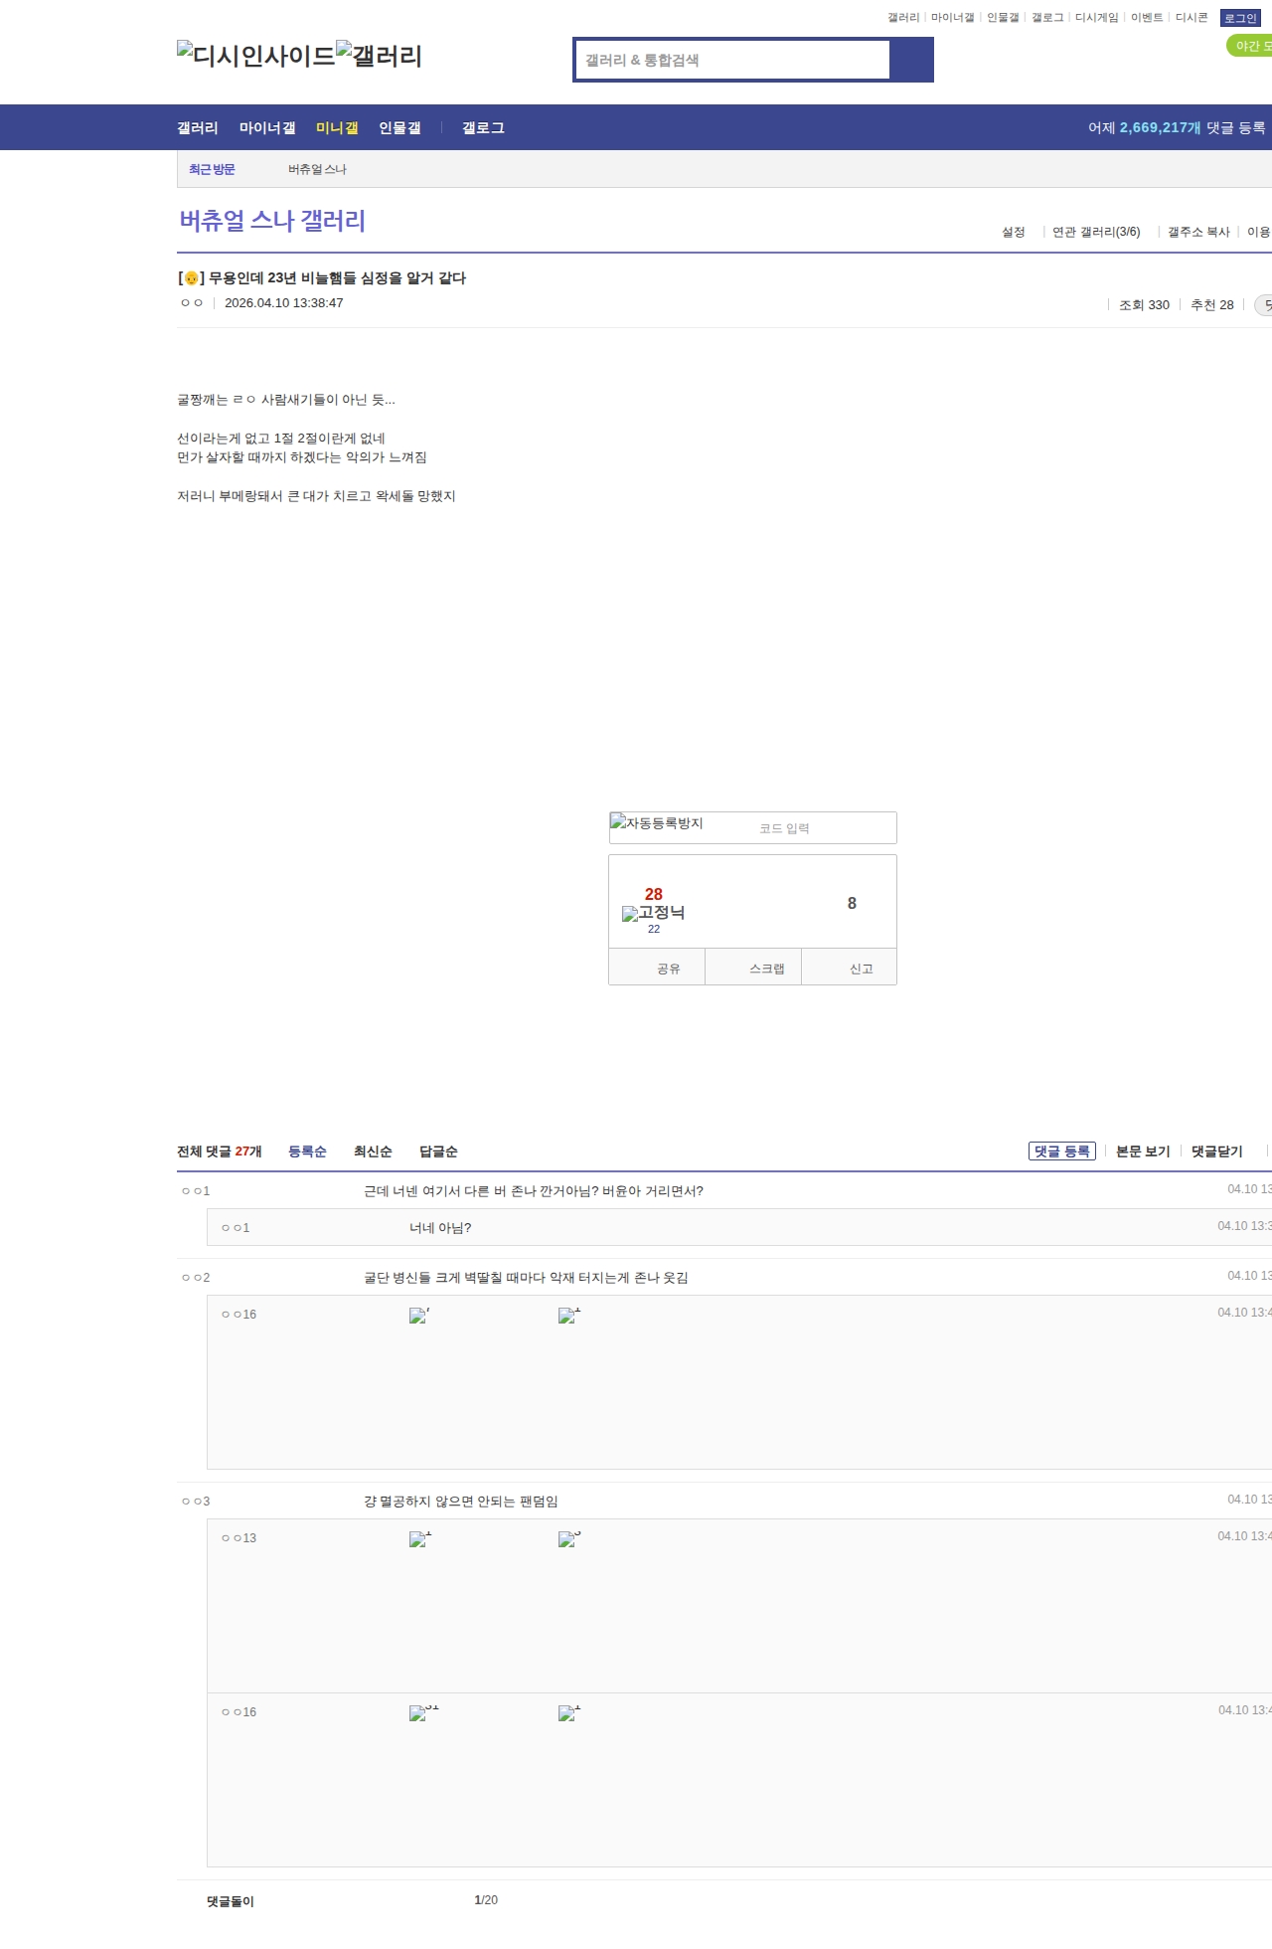Viewport: 1272px width, 1949px height.
Task: Click the 자동등록방지 captcha image
Action: tap(657, 823)
